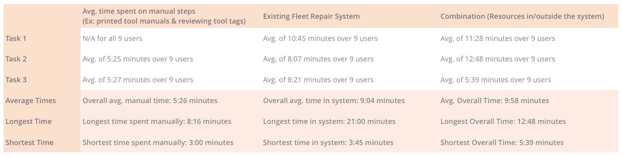Click the Shortest Time row header

pyautogui.click(x=29, y=143)
